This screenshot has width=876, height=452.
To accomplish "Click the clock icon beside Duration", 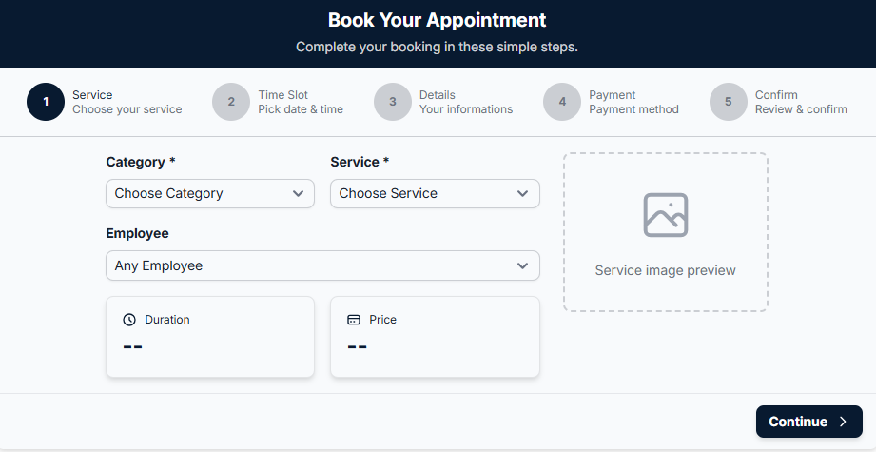I will [x=130, y=320].
